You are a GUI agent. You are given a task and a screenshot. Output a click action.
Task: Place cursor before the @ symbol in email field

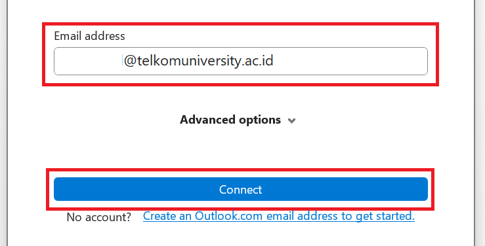[x=123, y=61]
